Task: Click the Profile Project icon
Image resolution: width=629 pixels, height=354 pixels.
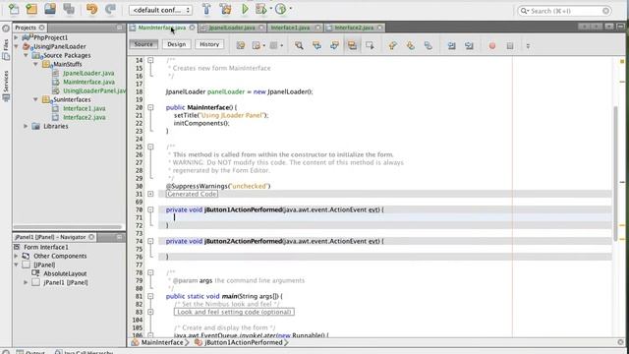Action: point(280,9)
